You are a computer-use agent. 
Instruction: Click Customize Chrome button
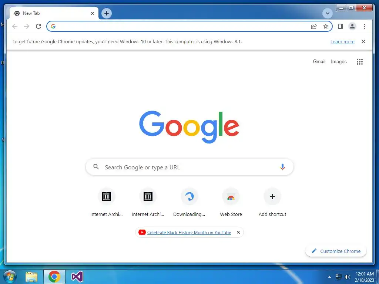(336, 251)
